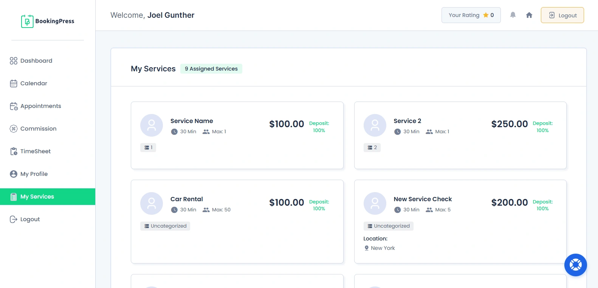Click the 9 Assigned Services badge

pyautogui.click(x=211, y=69)
